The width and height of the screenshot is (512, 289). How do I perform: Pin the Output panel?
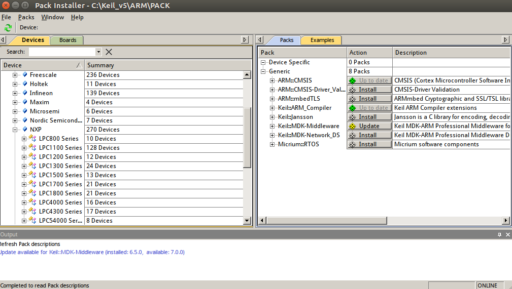[x=499, y=234]
